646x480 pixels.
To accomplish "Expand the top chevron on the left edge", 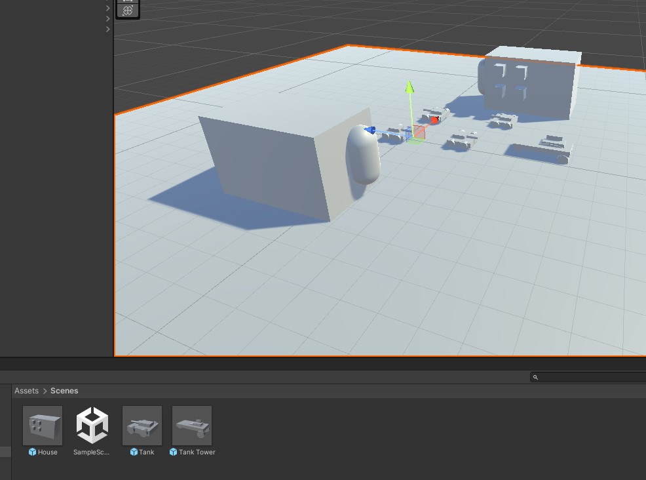I will click(108, 8).
